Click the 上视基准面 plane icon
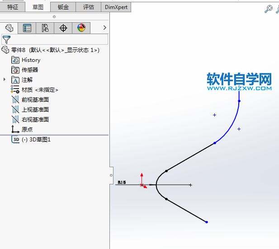 [15, 109]
